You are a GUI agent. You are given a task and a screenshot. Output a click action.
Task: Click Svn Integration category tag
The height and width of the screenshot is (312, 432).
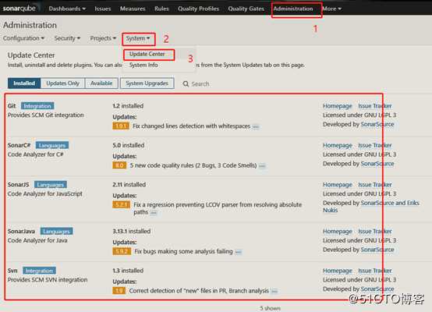tap(39, 271)
